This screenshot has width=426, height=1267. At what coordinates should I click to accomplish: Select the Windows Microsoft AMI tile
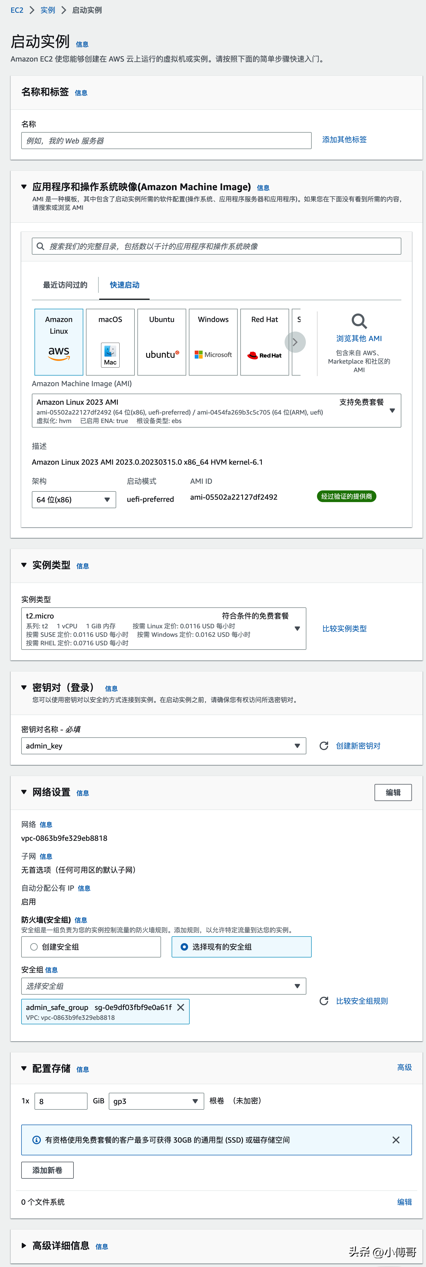[213, 342]
